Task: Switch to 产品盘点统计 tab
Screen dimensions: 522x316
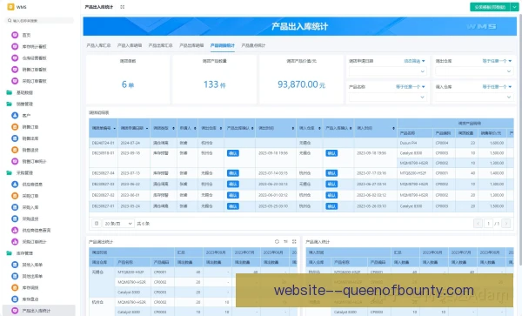Action: [x=253, y=45]
